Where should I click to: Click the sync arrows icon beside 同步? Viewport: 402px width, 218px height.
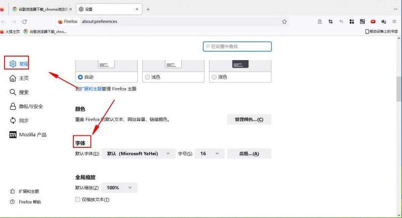pyautogui.click(x=13, y=120)
